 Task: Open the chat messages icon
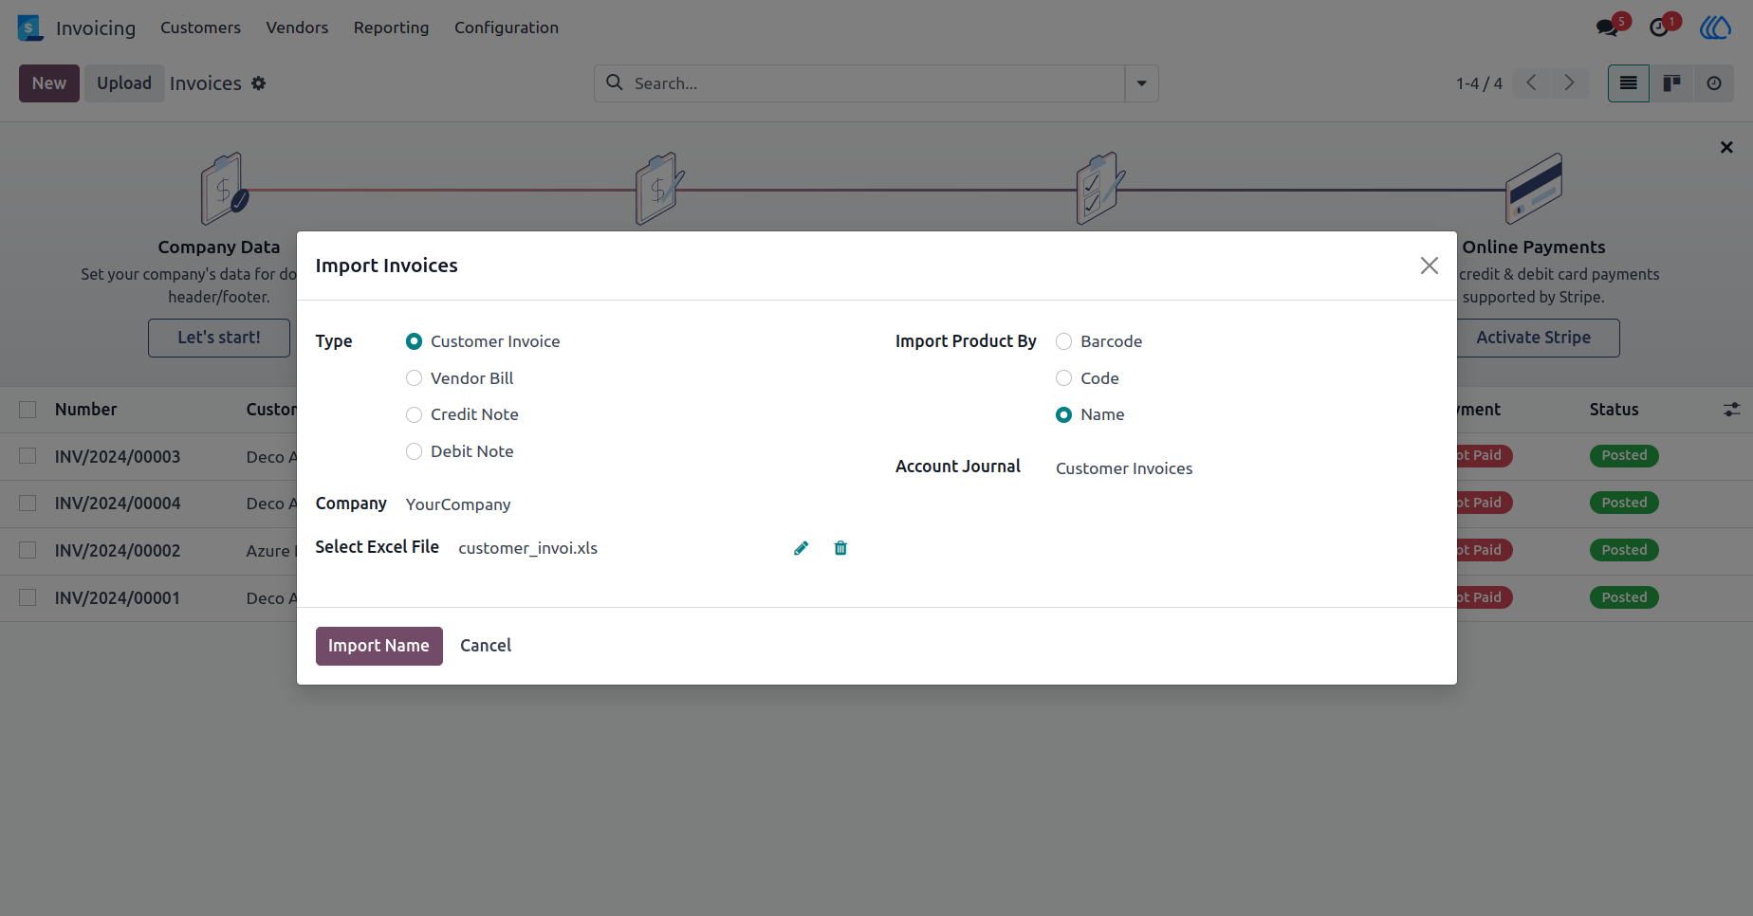(1608, 27)
